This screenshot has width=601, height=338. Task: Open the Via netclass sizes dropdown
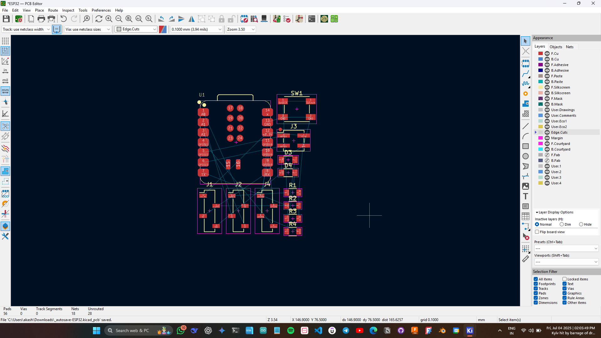[88, 29]
